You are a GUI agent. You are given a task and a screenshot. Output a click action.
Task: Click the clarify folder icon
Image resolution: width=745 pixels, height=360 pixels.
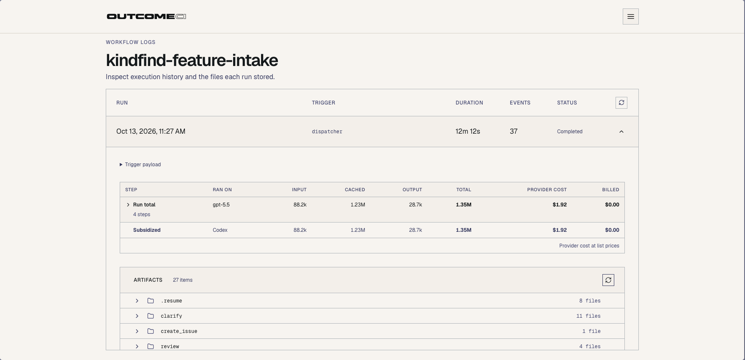coord(151,316)
